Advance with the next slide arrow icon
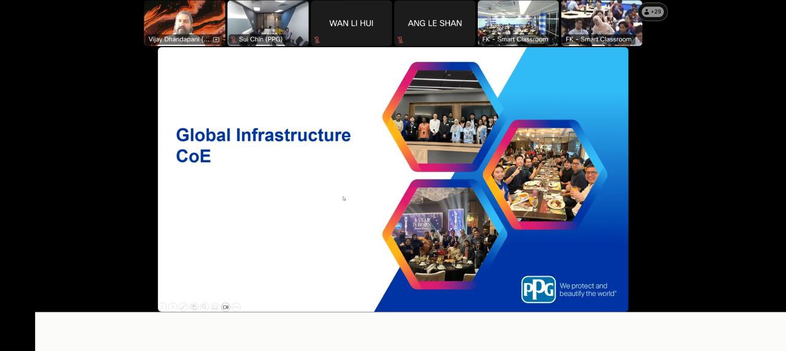786x351 pixels. point(173,307)
